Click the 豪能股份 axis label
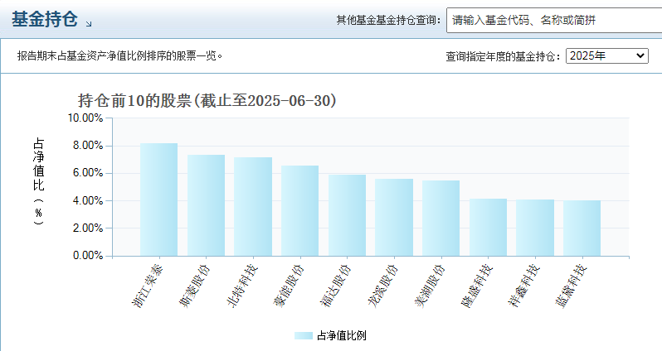 [x=289, y=286]
